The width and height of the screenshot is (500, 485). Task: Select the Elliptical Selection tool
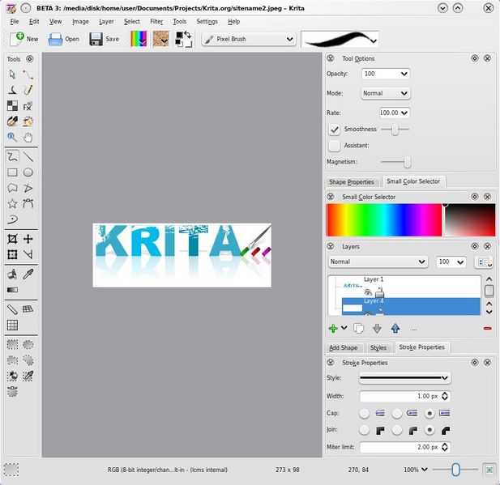pos(28,344)
